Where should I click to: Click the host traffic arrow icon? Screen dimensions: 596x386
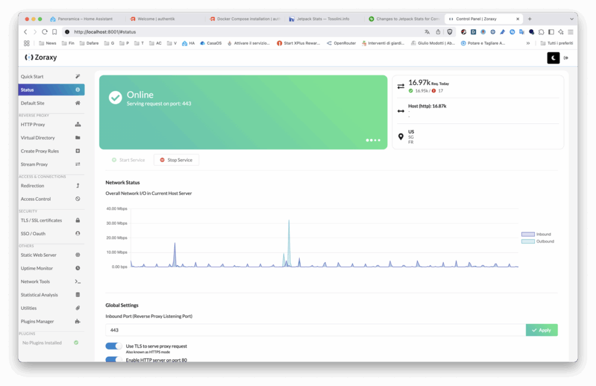click(400, 111)
